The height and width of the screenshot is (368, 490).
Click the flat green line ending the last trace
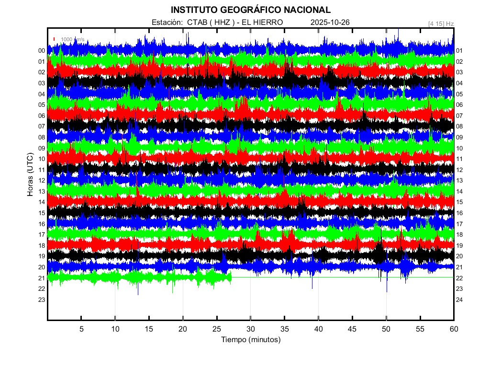pos(342,277)
